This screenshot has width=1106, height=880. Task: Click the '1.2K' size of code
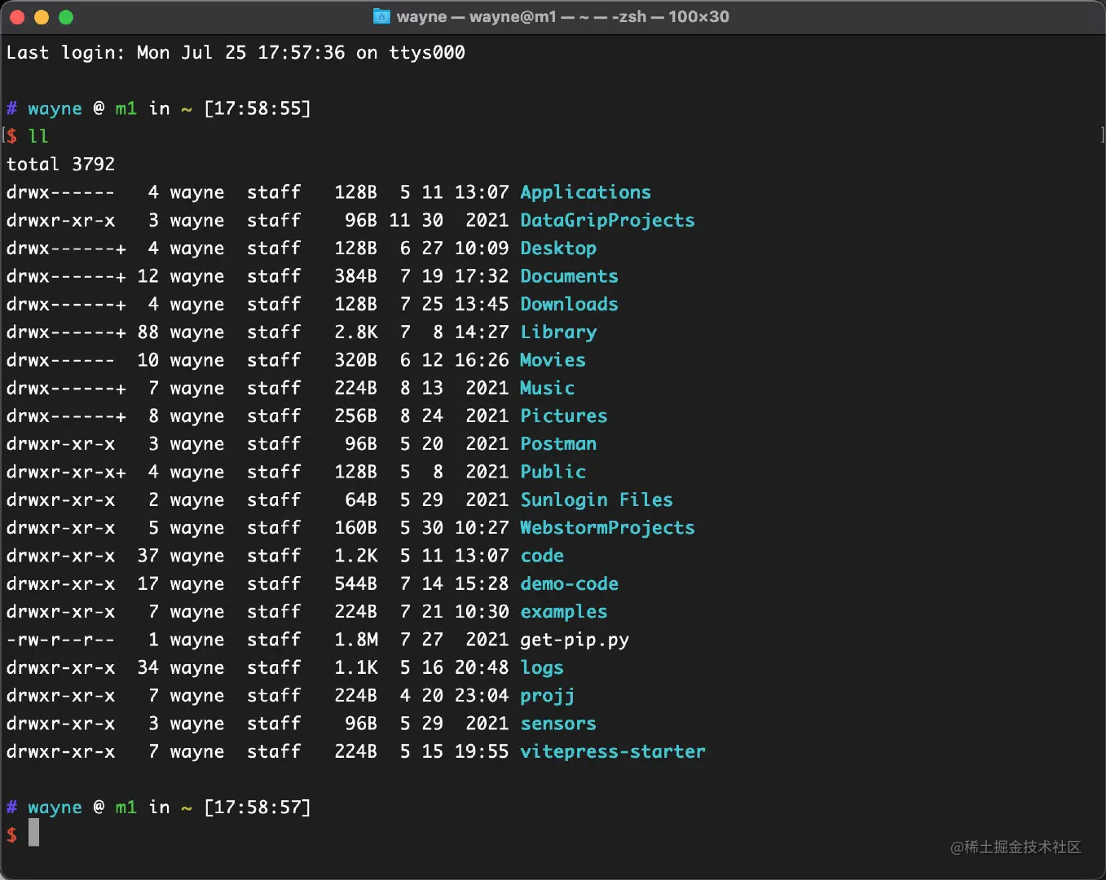point(355,556)
